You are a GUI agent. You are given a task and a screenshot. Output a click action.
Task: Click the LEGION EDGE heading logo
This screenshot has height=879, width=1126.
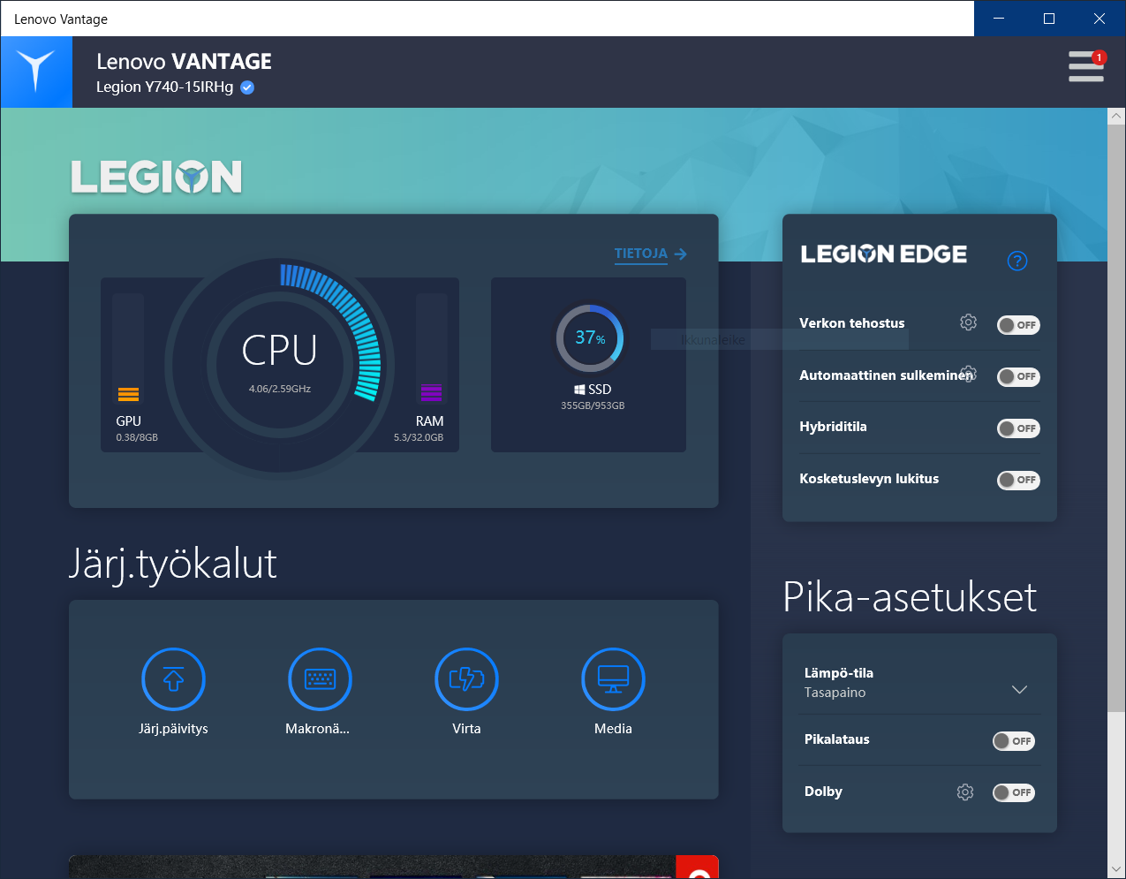click(884, 254)
